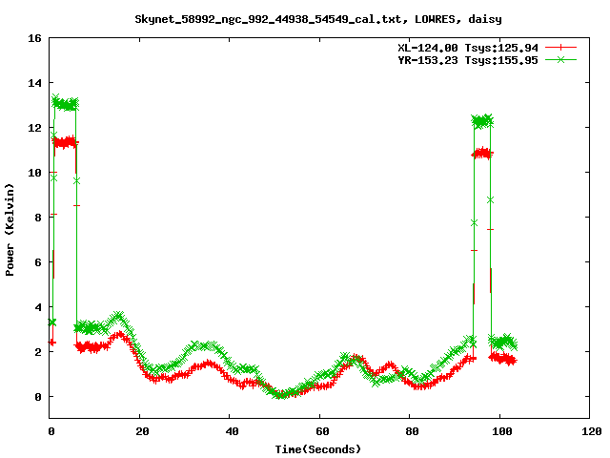Click the Power (Kelvin) y-axis label

point(10,230)
